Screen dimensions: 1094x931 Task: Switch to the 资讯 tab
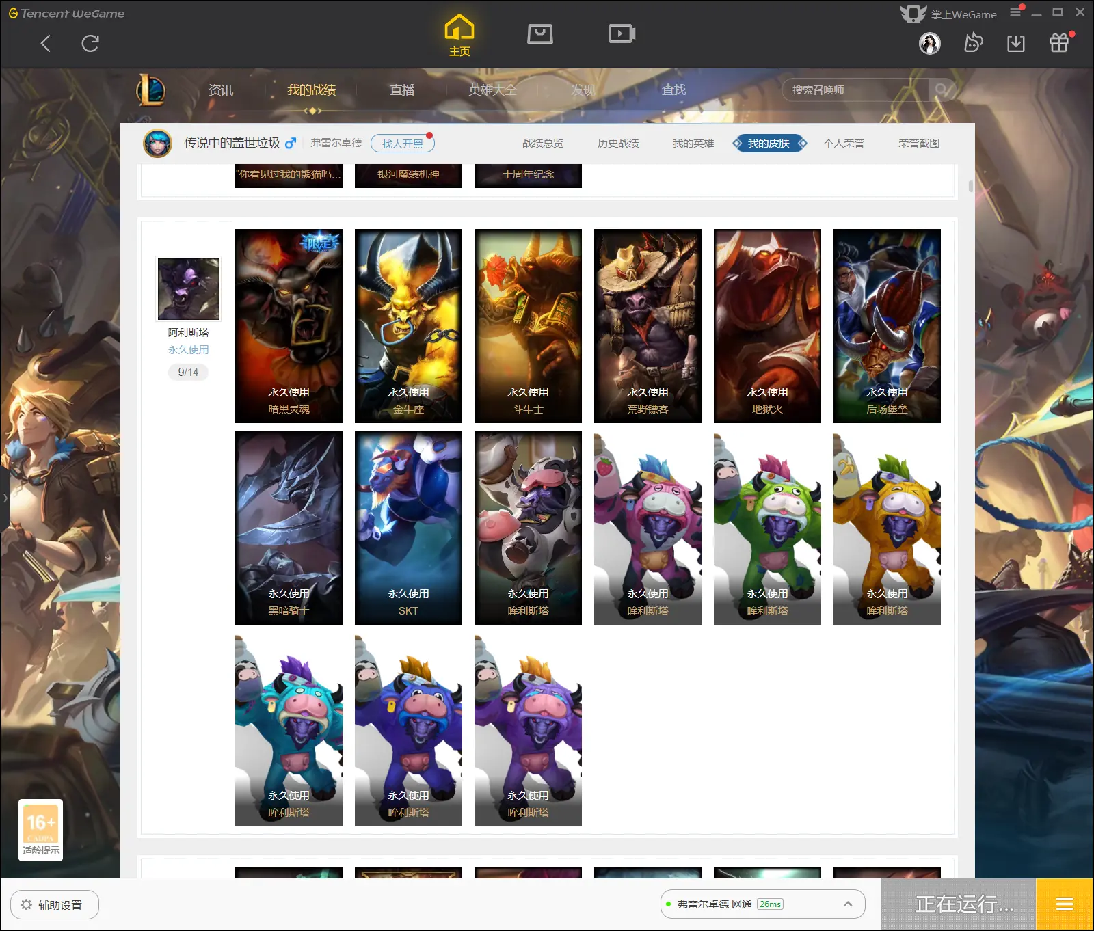point(221,90)
